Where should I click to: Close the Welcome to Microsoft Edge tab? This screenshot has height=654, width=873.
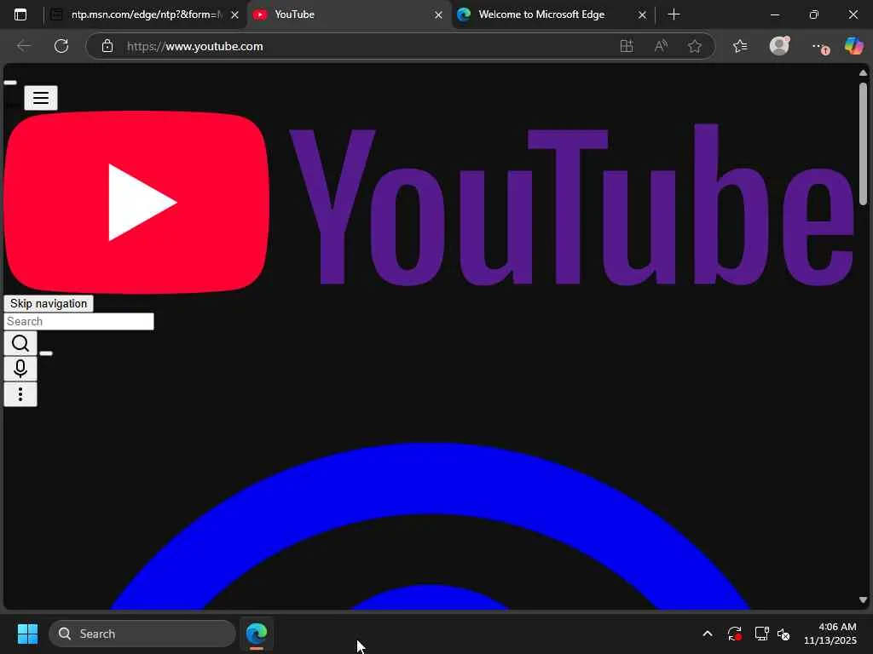point(642,15)
